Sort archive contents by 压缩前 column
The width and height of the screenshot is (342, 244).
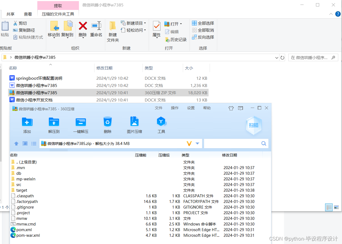pyautogui.click(x=141, y=155)
